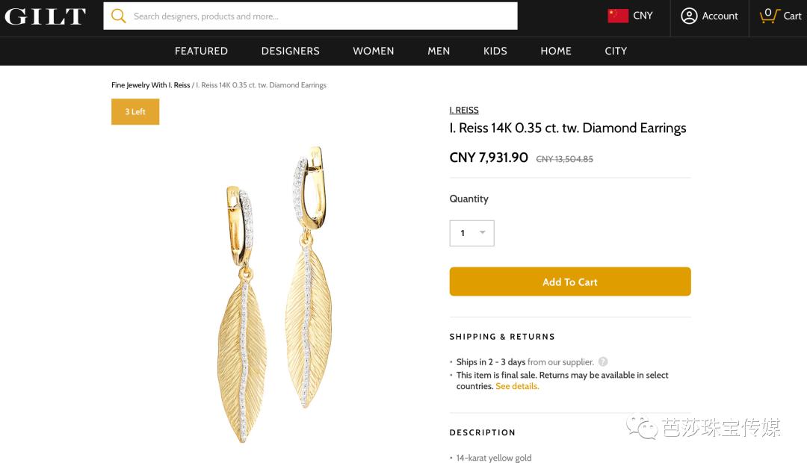Screen dimensions: 807x463
Task: Click the shipping info question mark icon
Action: click(603, 362)
